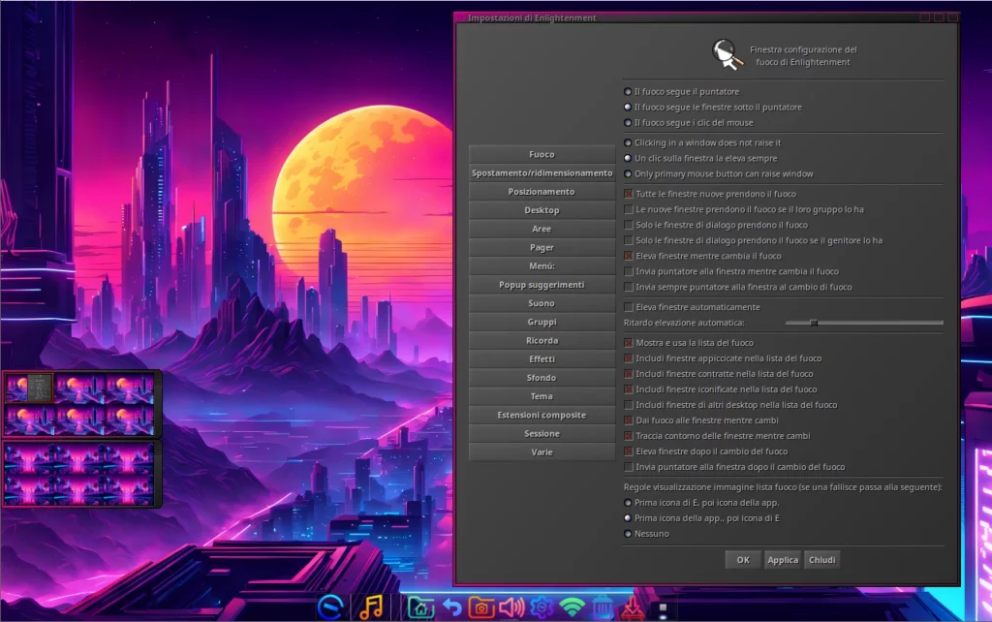
Task: Select 'Il fuoco segue il puntatore' radio option
Action: 628,92
